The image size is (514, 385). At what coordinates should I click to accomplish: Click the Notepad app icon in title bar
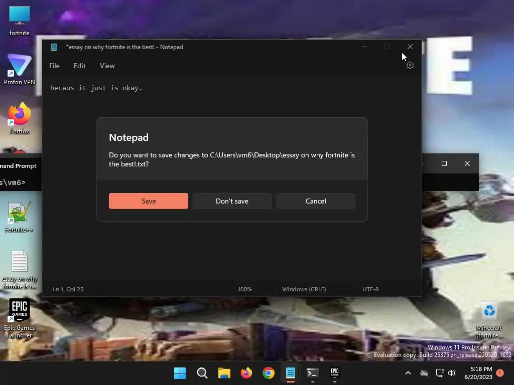pyautogui.click(x=54, y=47)
